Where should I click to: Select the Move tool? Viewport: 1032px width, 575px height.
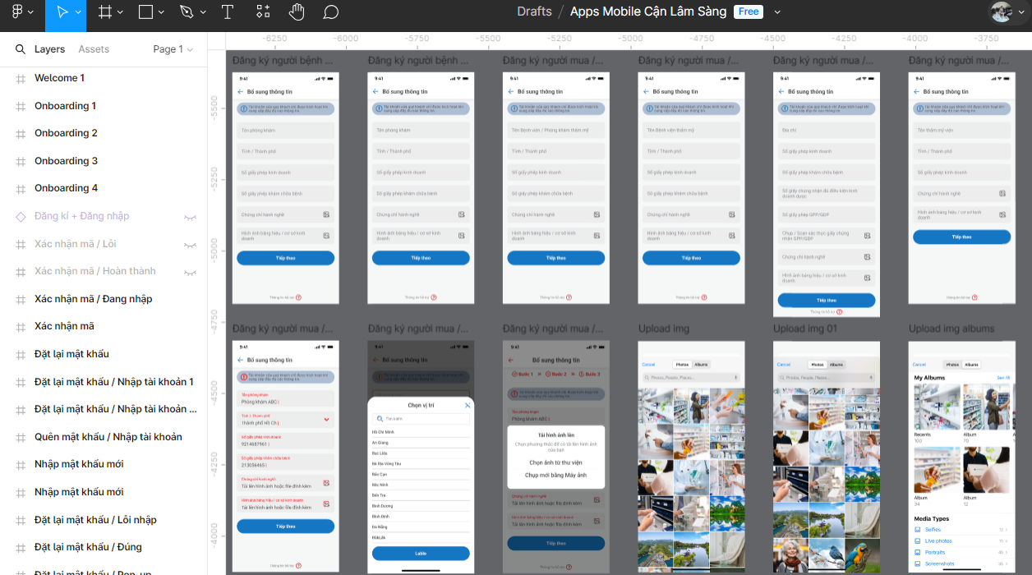pos(62,12)
